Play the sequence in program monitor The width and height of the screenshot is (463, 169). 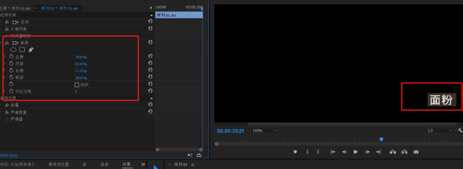coord(355,152)
